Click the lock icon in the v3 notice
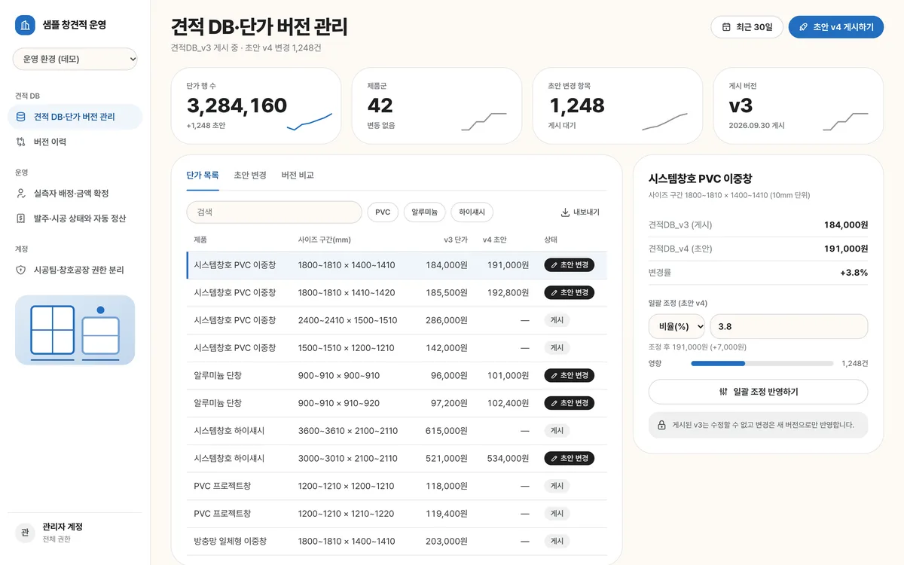 [661, 425]
